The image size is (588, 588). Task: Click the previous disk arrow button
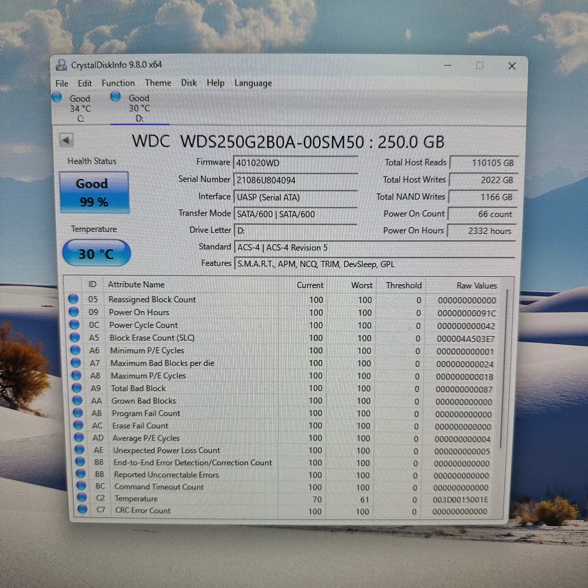click(66, 140)
